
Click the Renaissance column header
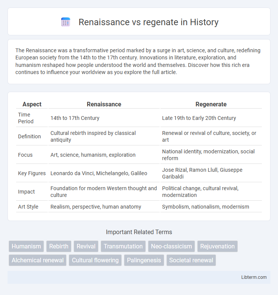click(x=104, y=104)
